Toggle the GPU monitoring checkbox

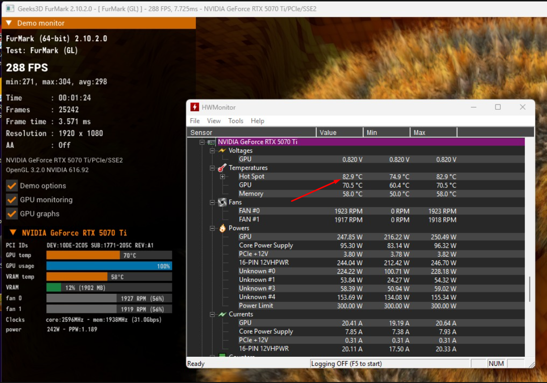point(12,199)
